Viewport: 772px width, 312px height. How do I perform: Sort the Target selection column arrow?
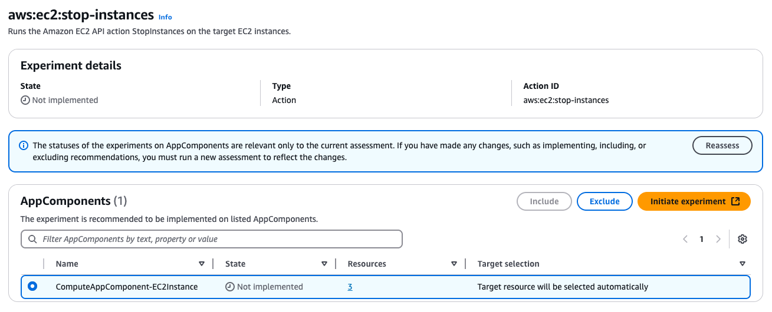(x=742, y=264)
